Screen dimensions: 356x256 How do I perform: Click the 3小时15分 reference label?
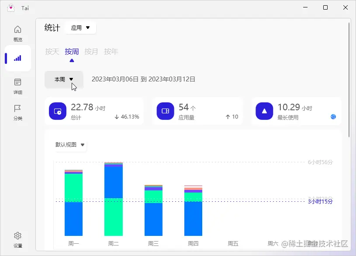[319, 202]
